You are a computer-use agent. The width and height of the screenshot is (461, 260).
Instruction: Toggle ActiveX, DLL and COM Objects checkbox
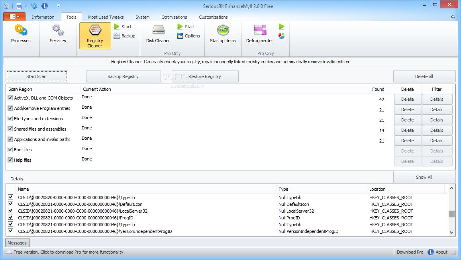tap(10, 98)
